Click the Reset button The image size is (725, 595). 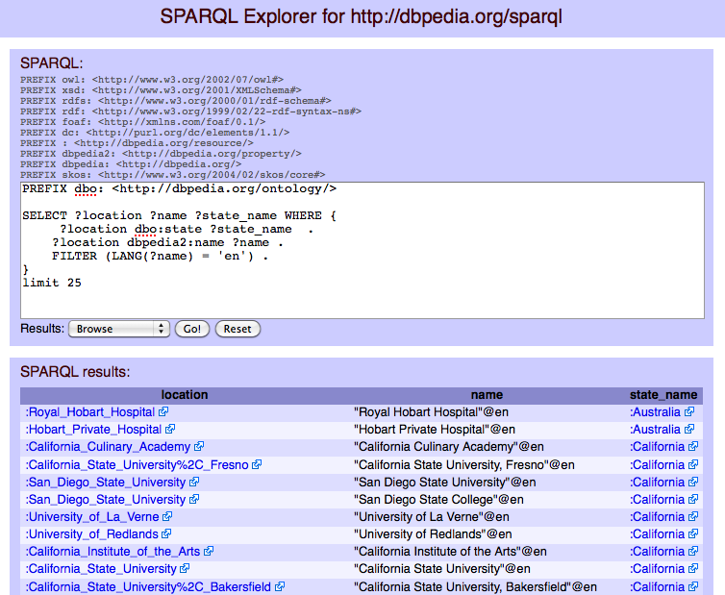(237, 329)
